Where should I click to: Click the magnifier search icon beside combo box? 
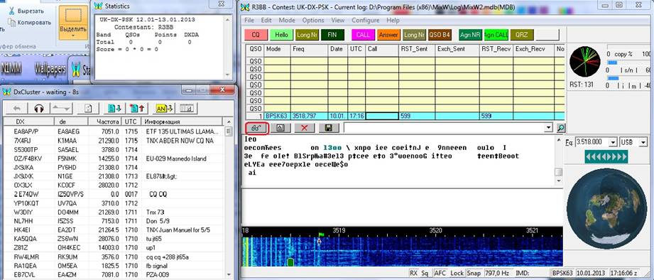point(561,128)
